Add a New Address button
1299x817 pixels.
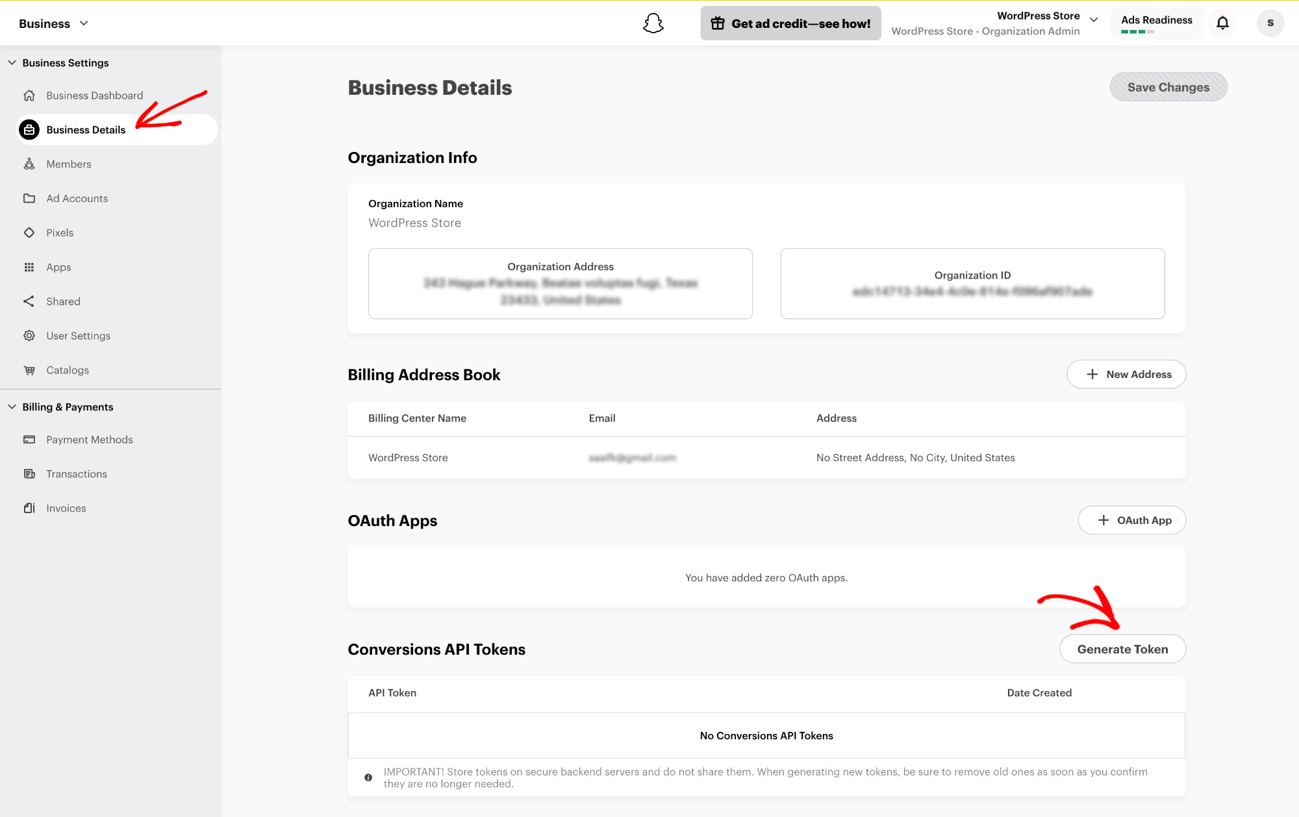[1126, 375]
